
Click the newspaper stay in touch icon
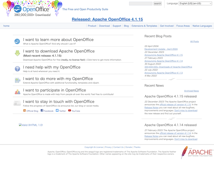tap(17, 103)
